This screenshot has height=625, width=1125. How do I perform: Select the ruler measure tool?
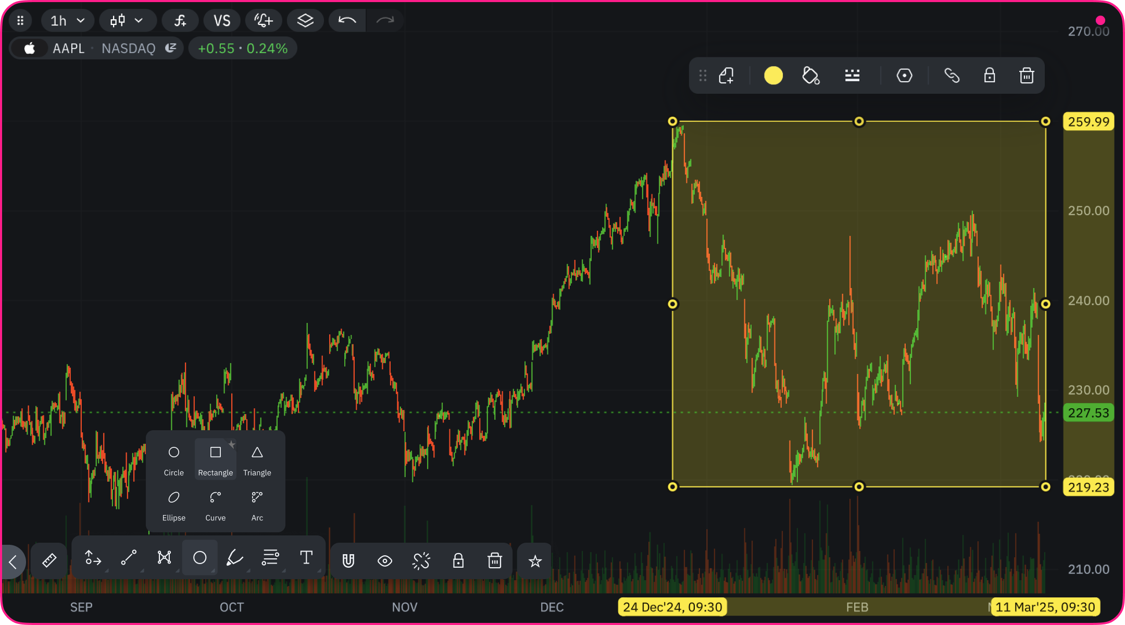(x=49, y=560)
